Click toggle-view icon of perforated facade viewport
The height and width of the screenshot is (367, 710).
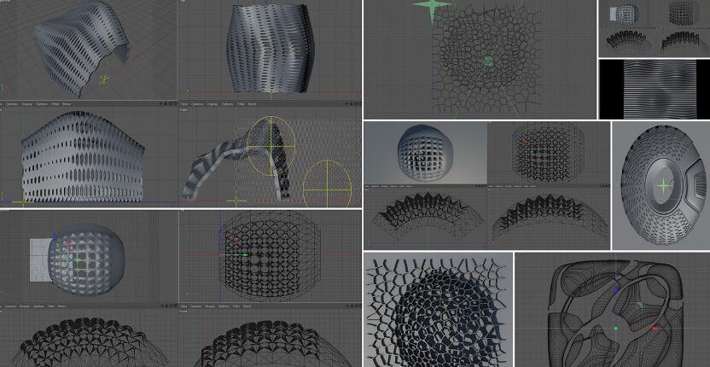(x=173, y=103)
